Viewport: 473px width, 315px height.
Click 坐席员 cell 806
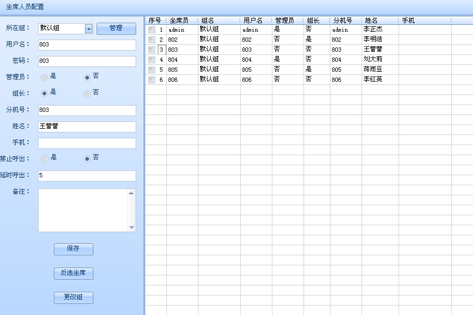182,80
